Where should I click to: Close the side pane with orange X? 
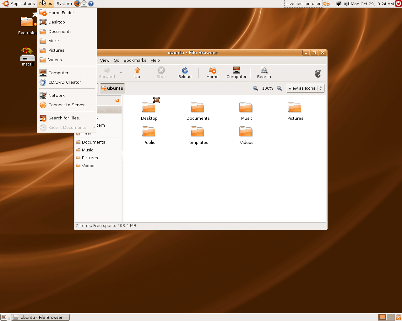(x=117, y=100)
